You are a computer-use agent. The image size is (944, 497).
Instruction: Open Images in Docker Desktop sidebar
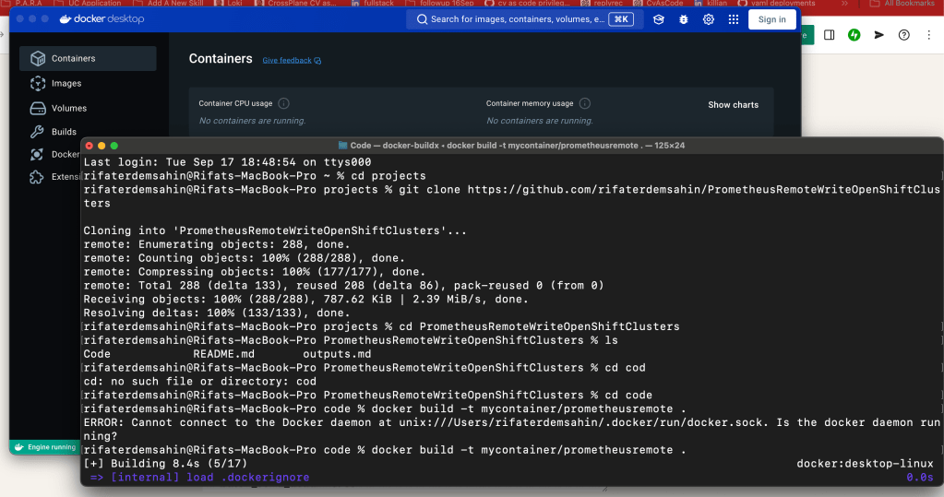(x=66, y=84)
